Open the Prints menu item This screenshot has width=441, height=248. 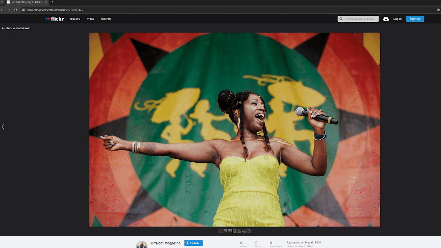(90, 19)
